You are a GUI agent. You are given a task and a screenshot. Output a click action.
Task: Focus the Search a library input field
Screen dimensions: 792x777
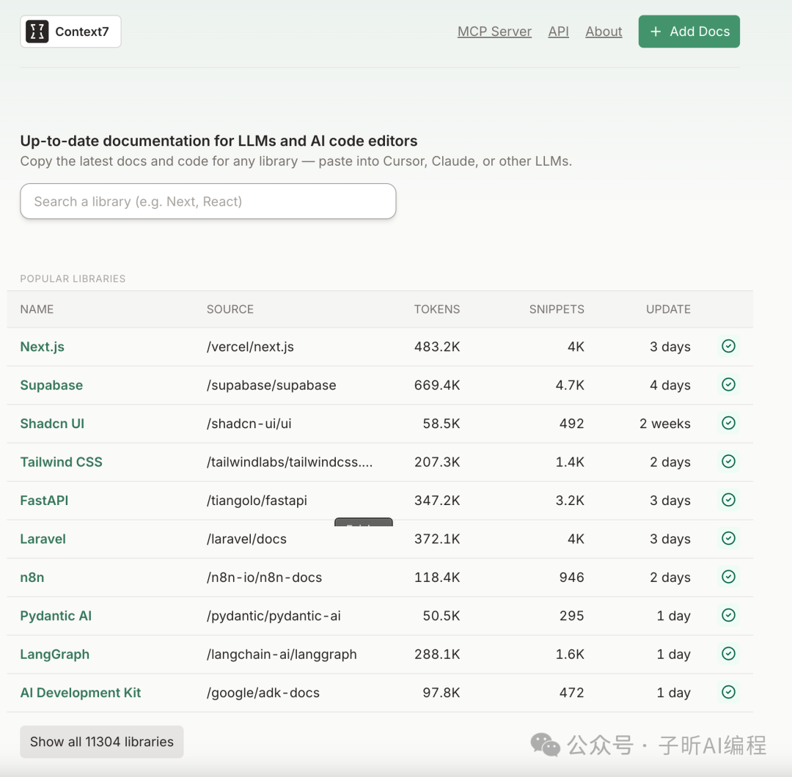[x=208, y=202]
